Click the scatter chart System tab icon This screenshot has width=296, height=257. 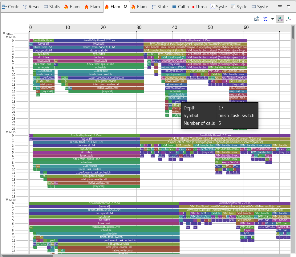(212, 7)
